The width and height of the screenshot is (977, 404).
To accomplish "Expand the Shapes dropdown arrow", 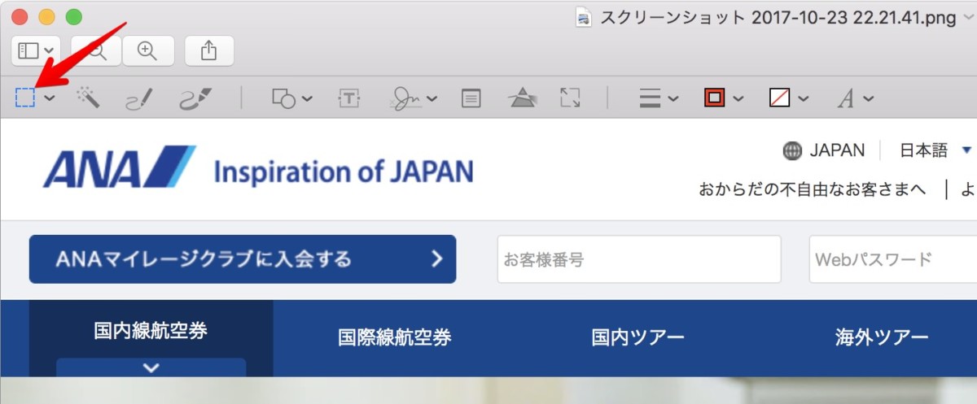I will [x=307, y=99].
